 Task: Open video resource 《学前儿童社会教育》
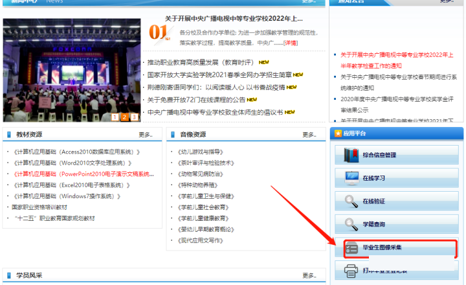point(203,207)
